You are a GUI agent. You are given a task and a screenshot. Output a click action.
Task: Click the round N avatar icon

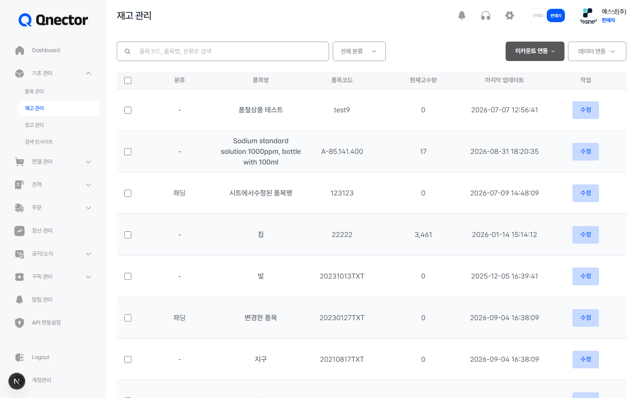(x=17, y=381)
